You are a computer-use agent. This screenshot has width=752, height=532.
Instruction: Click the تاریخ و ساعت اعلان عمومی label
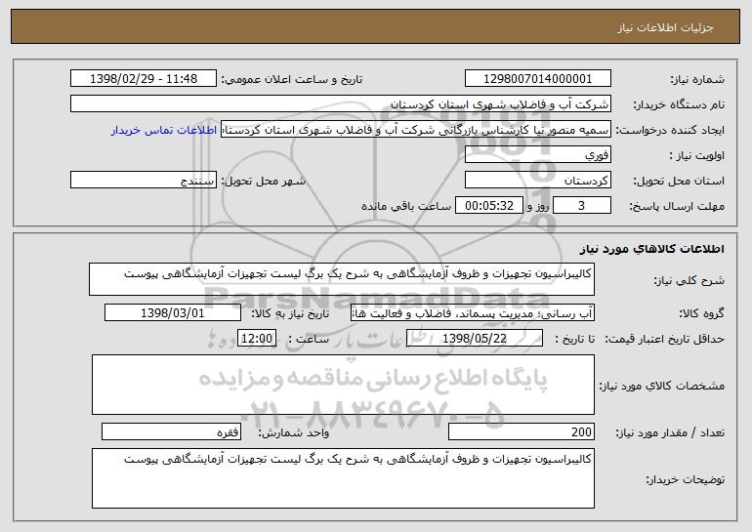[292, 80]
